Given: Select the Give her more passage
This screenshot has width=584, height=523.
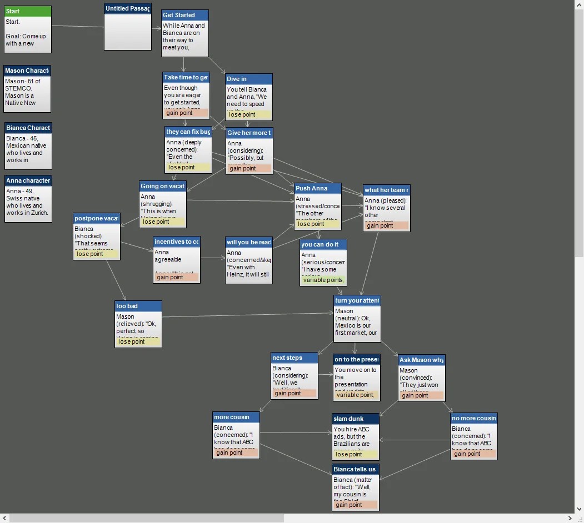Looking at the screenshot, I should 249,151.
